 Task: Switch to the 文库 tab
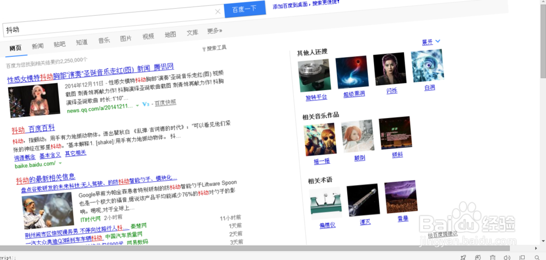[192, 33]
